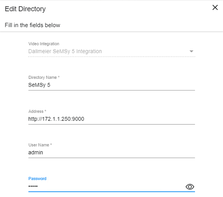Click the User Name field containing admin
This screenshot has width=223, height=197.
point(111,153)
